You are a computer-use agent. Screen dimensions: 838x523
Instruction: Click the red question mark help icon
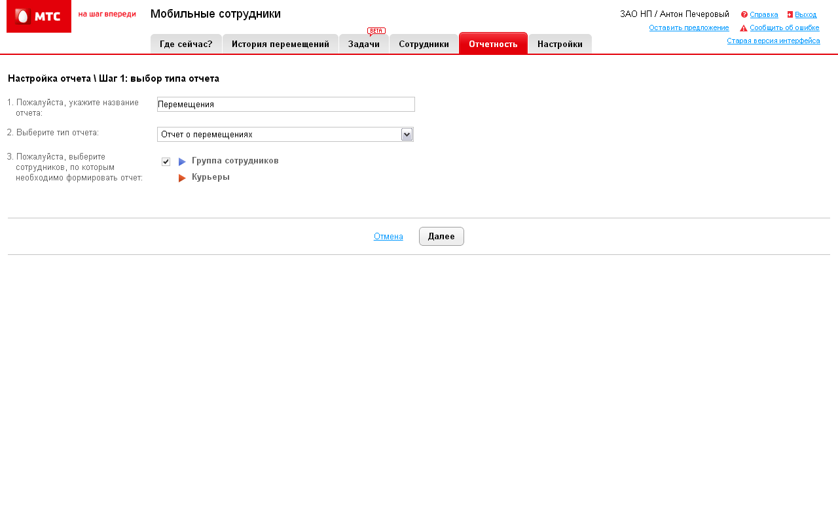pyautogui.click(x=744, y=14)
